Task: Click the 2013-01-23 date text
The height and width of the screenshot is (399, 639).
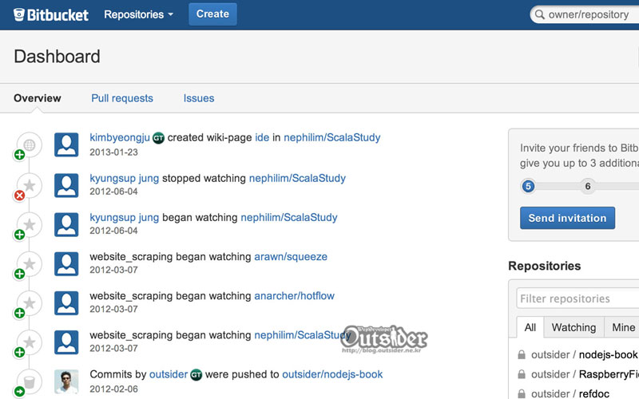Action: (x=113, y=152)
